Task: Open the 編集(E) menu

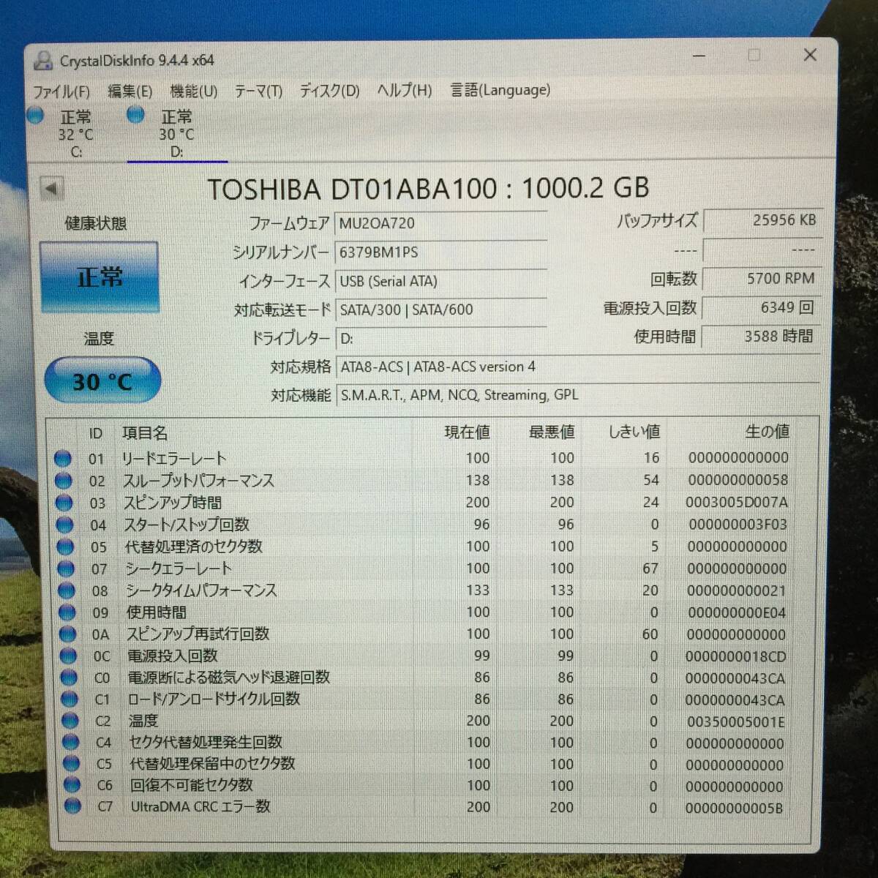Action: coord(130,91)
